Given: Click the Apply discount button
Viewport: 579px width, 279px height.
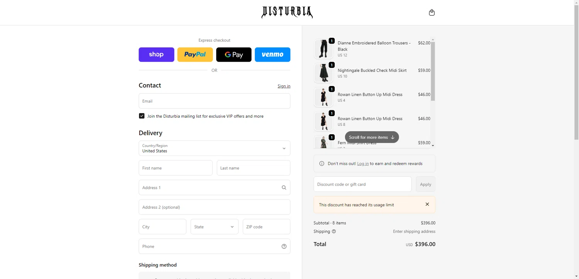Looking at the screenshot, I should click(425, 184).
